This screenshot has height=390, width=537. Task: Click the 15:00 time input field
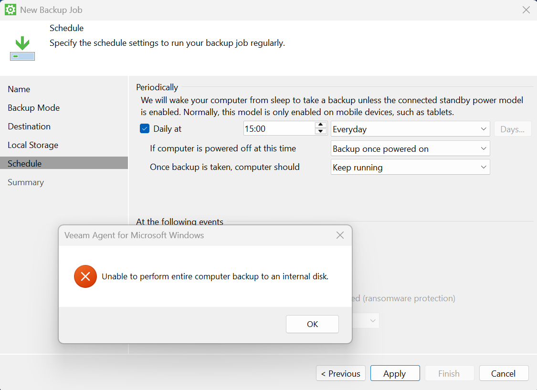pyautogui.click(x=278, y=129)
